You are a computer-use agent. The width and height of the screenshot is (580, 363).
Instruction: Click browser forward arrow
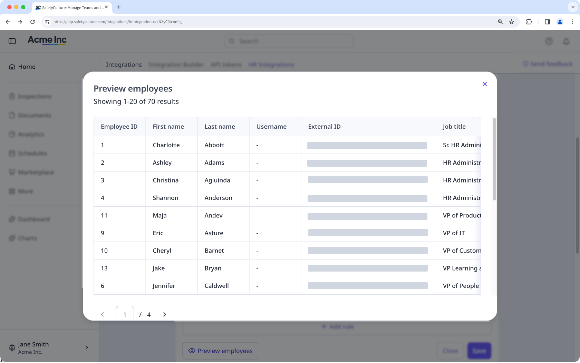point(20,22)
